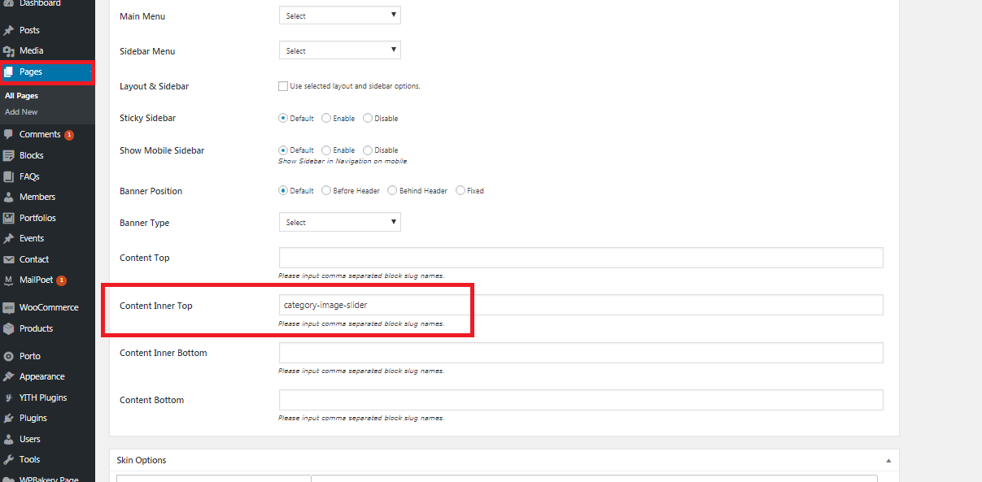Open the Banner Type select dropdown
The height and width of the screenshot is (482, 982).
(340, 222)
